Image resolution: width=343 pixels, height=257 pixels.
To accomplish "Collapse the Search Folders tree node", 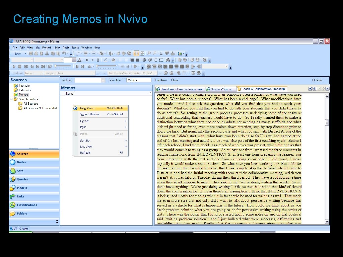I will click(x=11, y=99).
